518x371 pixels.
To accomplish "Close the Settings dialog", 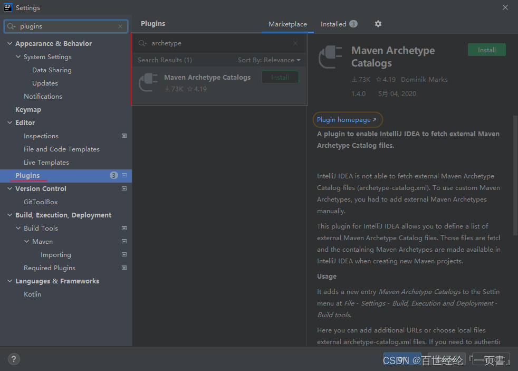I will 505,7.
